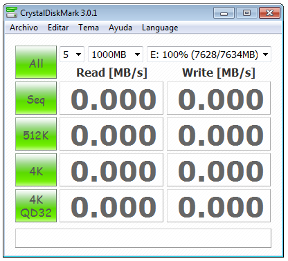The width and height of the screenshot is (288, 261).
Task: Expand the E: drive selection dropdown
Action: point(209,55)
